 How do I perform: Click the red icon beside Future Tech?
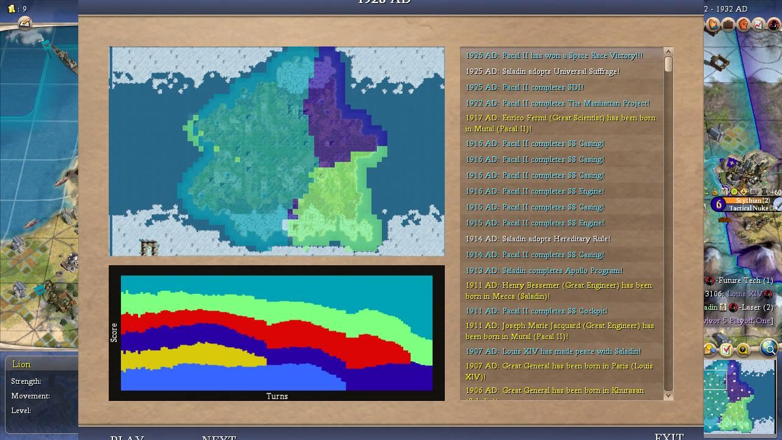[x=709, y=280]
